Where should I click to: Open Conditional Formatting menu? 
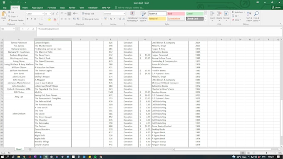pyautogui.click(x=132, y=16)
